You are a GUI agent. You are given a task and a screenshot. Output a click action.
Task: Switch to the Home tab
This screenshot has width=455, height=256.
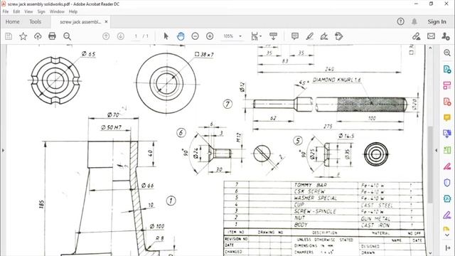13,22
